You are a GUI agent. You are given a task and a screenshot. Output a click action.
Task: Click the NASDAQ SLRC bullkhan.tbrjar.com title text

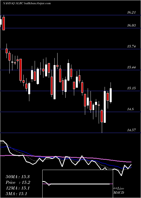pos(27,3)
